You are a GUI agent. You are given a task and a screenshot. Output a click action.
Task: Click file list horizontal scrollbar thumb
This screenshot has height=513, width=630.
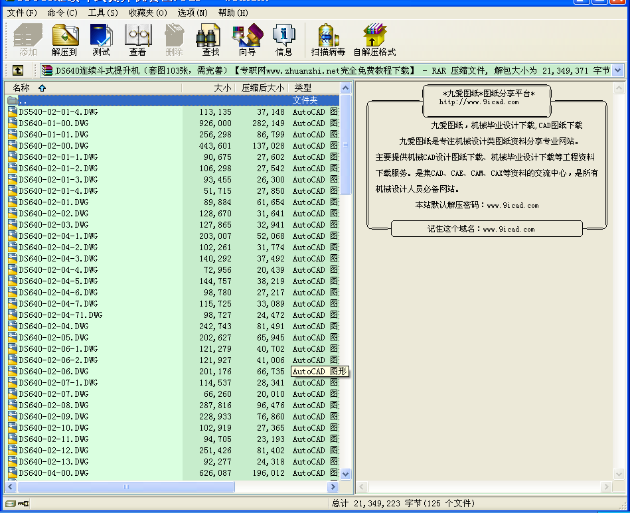coord(126,487)
